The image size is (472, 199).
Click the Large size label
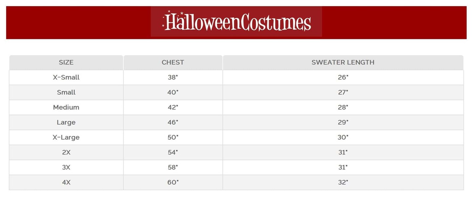pyautogui.click(x=66, y=122)
